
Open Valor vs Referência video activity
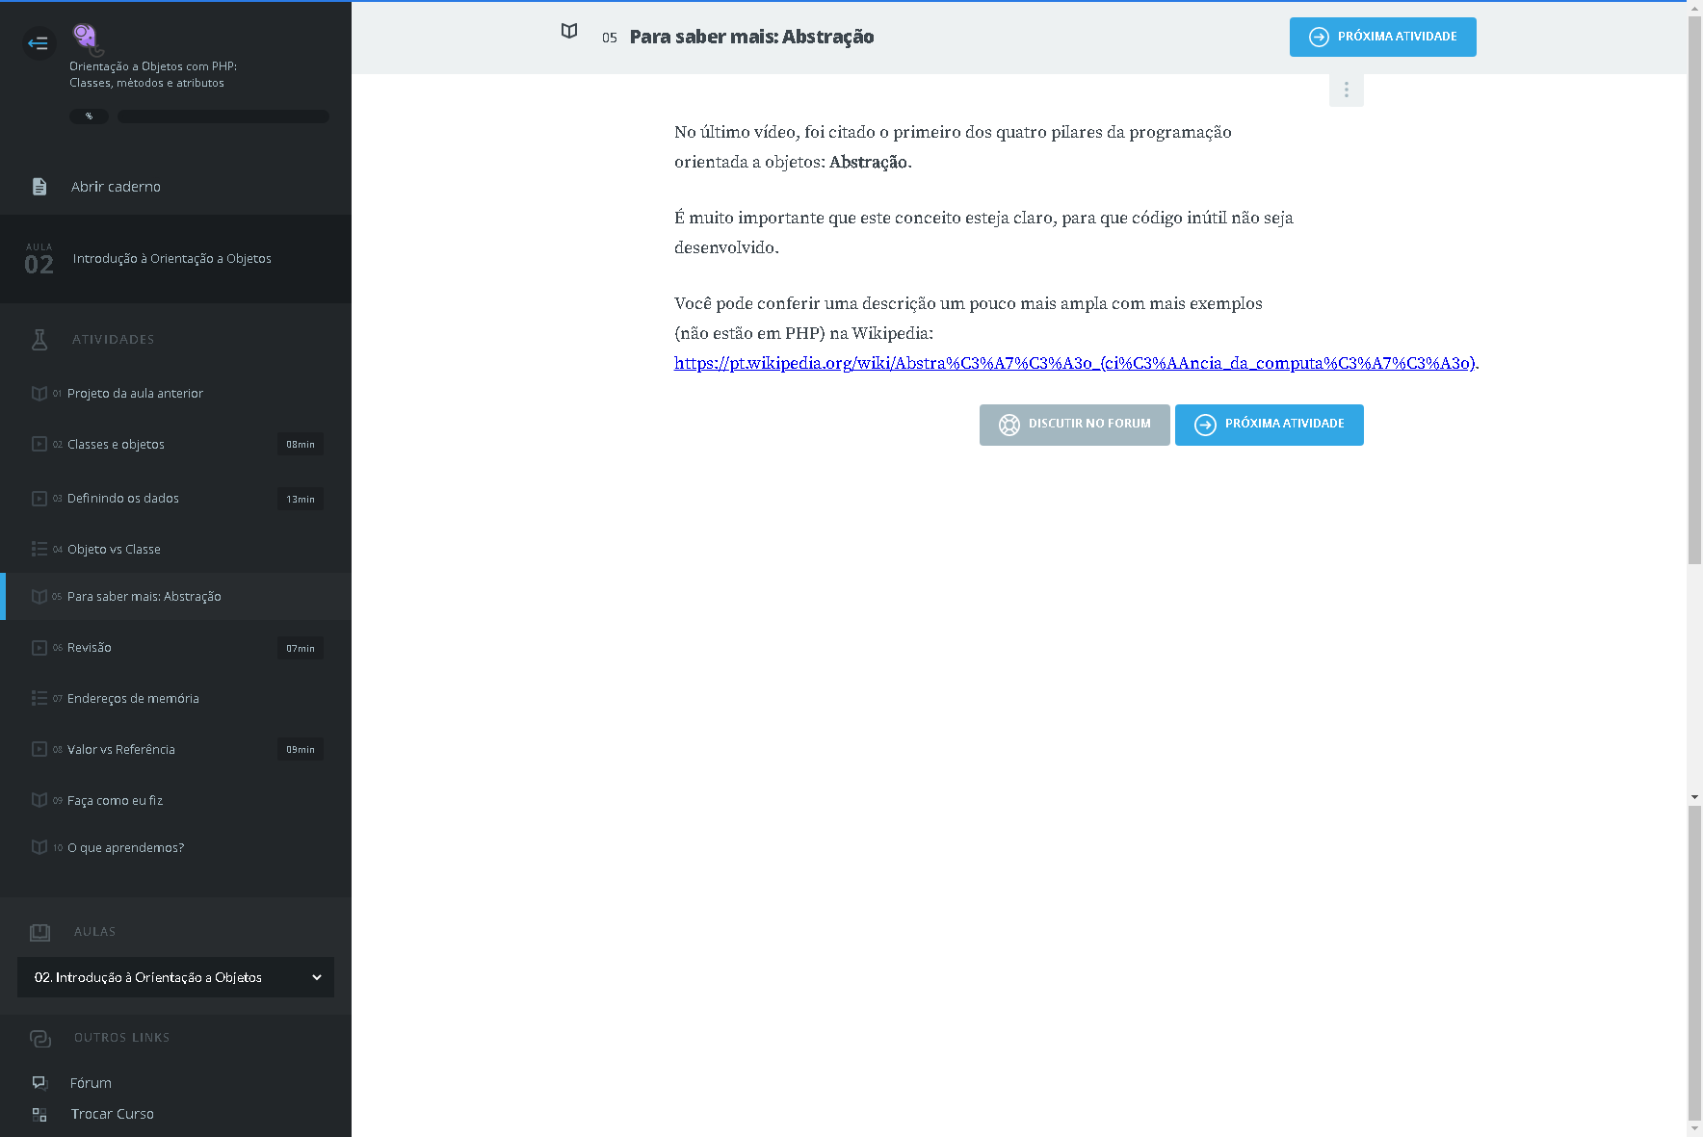coord(121,750)
